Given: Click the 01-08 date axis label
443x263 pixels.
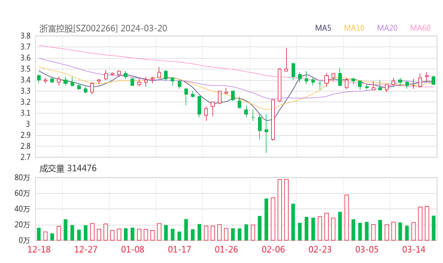Looking at the screenshot, I should (x=132, y=249).
